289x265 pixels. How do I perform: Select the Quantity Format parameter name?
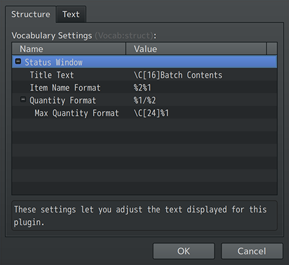point(63,100)
